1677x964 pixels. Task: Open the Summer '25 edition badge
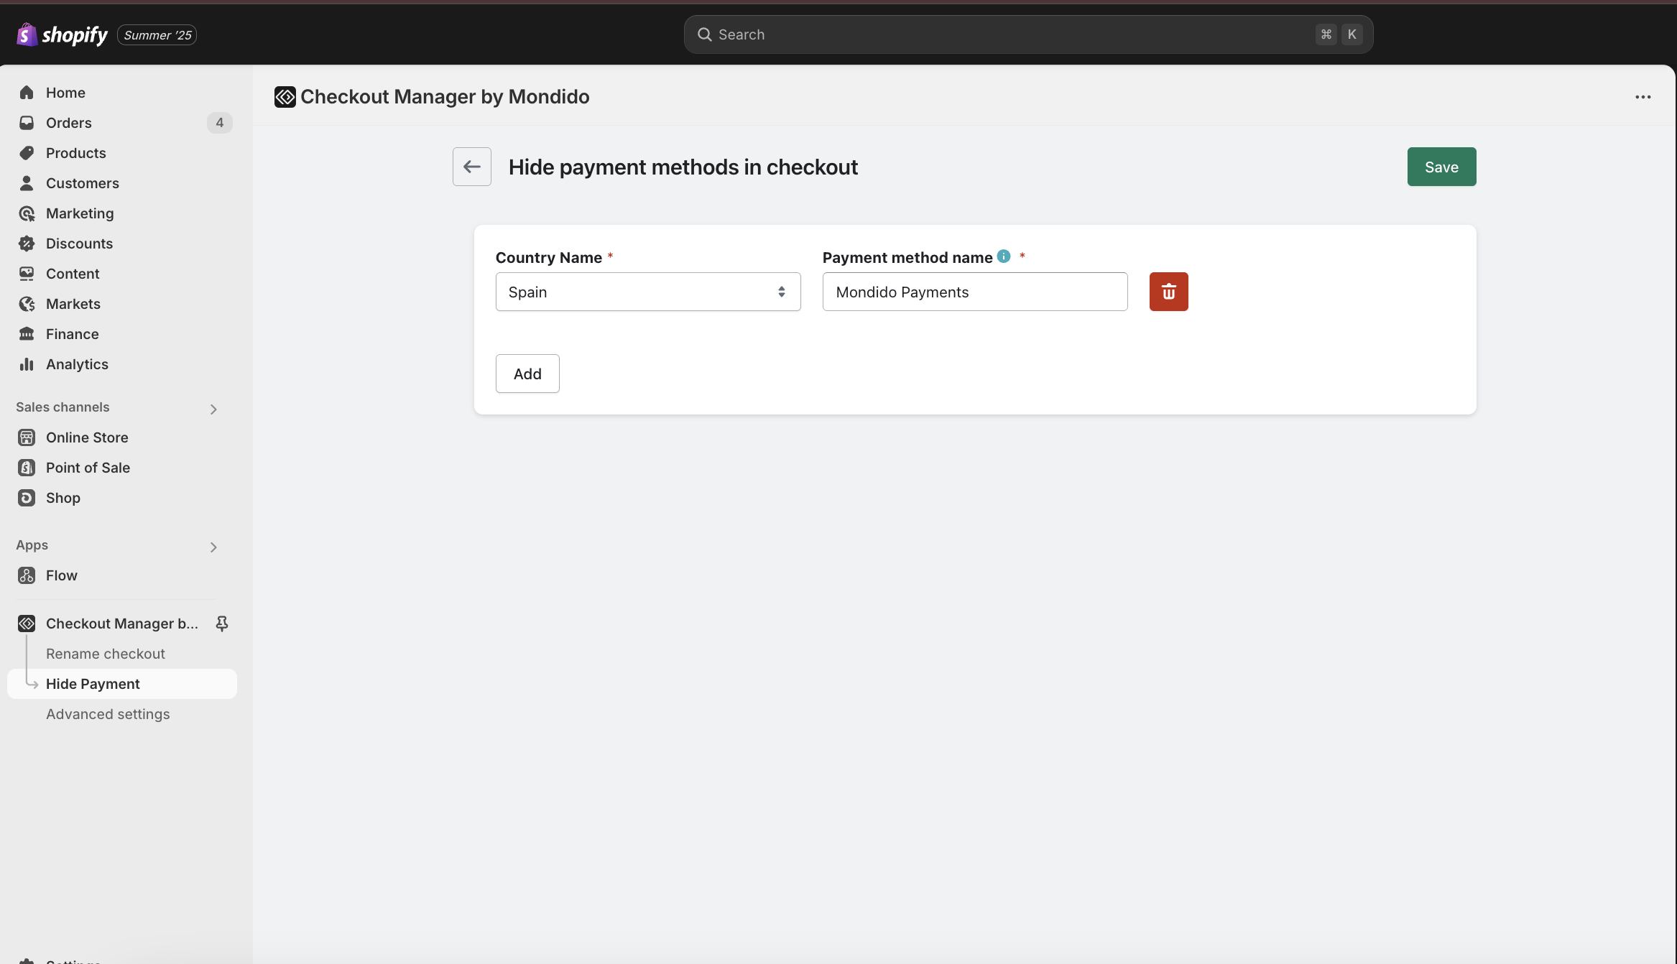157,35
